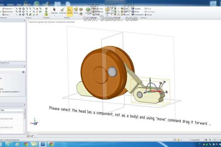Screen dimensions: 221x147
Task: Click the properties panel scrollbar
Action: click(x=24, y=114)
